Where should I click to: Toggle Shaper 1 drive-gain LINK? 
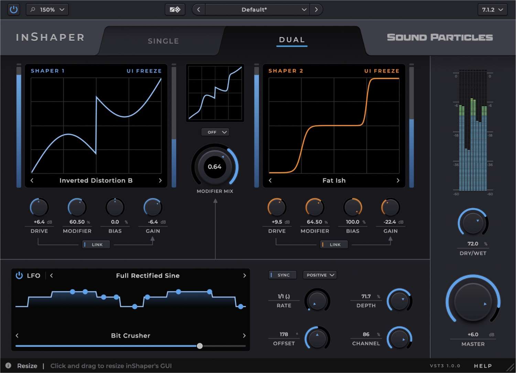[x=96, y=244]
